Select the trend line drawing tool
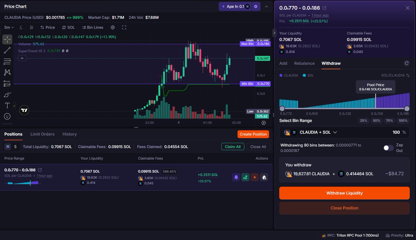The width and height of the screenshot is (416, 240). [x=7, y=51]
